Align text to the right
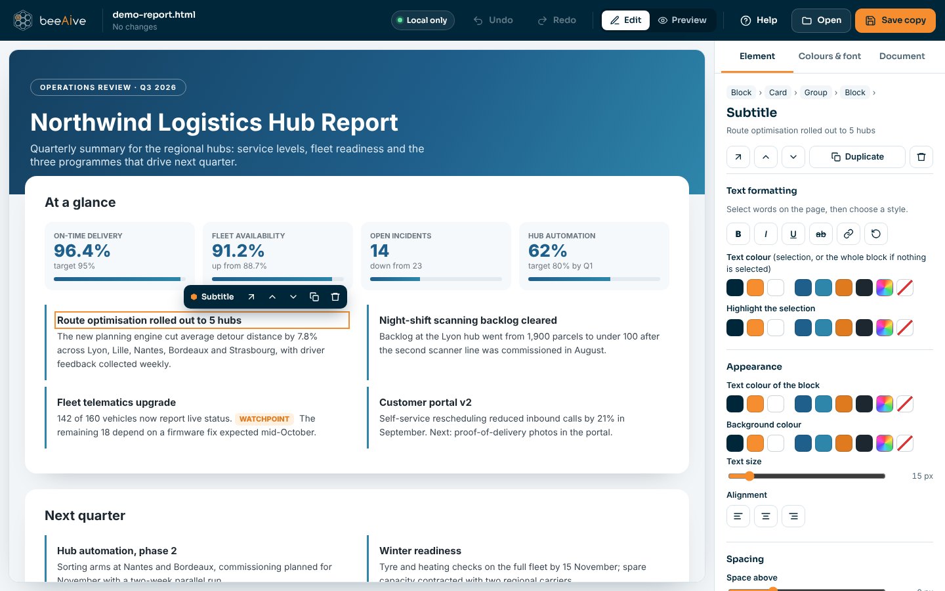 coord(793,516)
